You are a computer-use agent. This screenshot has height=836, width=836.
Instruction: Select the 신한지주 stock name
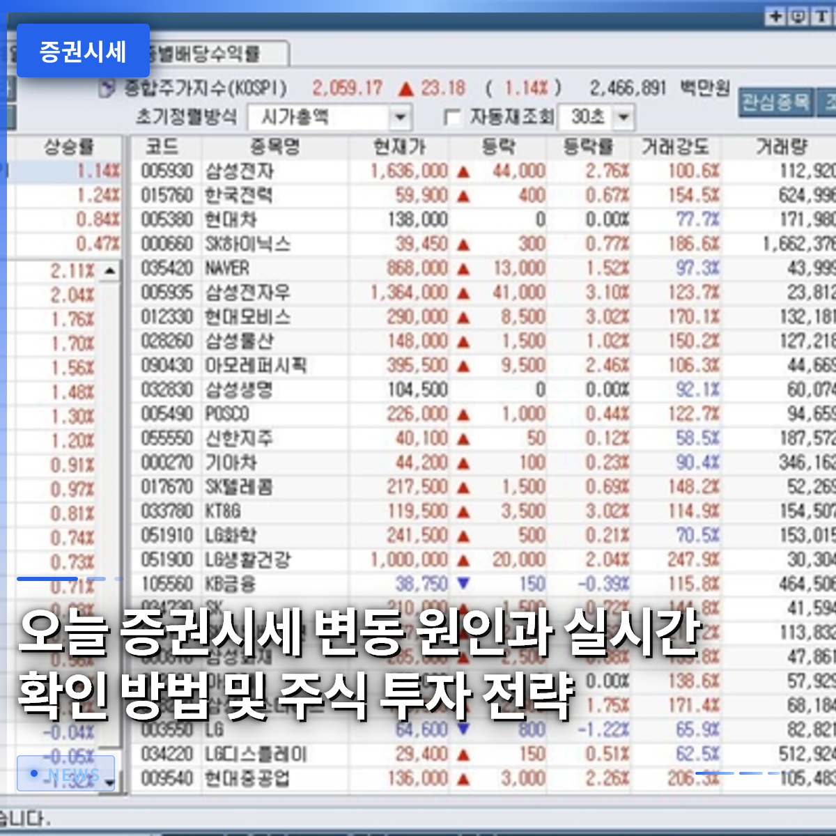[x=239, y=438]
